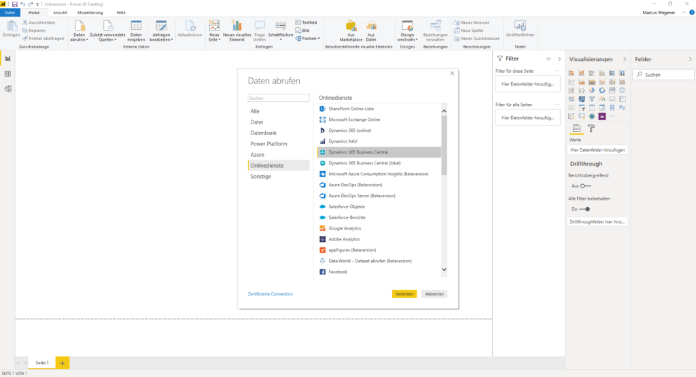Click the connector list scrollbar down arrow
The width and height of the screenshot is (696, 377).
[444, 270]
